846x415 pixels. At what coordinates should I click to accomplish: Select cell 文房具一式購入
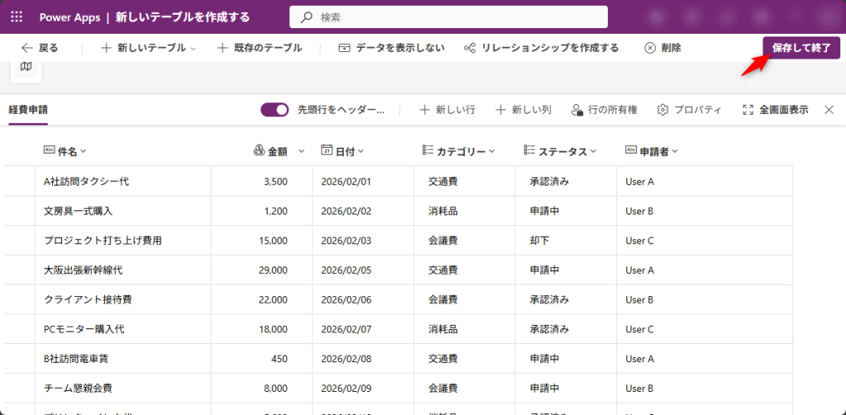(x=123, y=210)
